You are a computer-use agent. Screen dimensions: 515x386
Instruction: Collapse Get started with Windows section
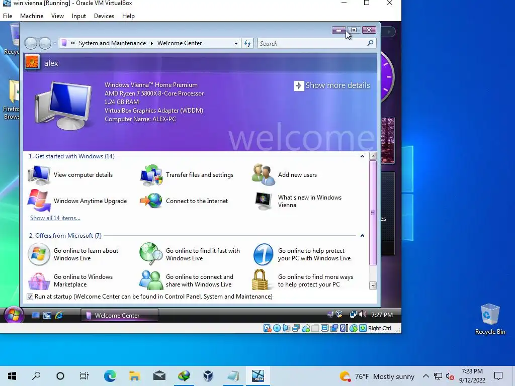coord(362,156)
